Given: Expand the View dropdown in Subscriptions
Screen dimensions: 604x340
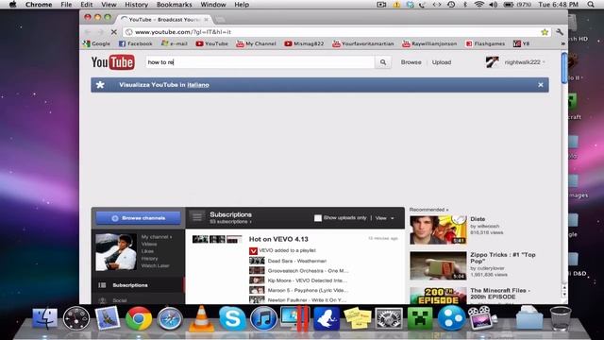Looking at the screenshot, I should (384, 218).
